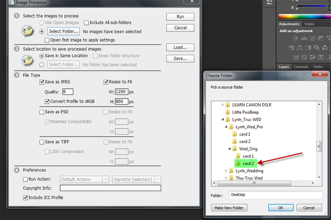Add a Threshold adjustment
Screen dimensions: 331x220
[313, 57]
